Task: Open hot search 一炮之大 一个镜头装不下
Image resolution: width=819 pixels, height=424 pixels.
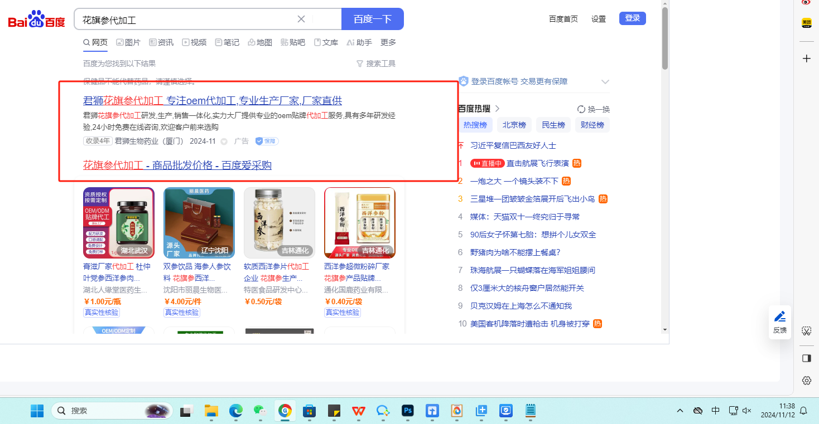Action: 514,181
